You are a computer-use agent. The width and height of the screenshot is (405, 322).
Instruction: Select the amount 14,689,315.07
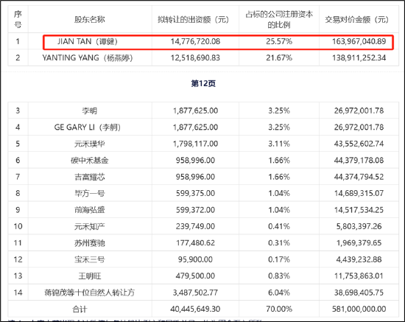click(359, 193)
